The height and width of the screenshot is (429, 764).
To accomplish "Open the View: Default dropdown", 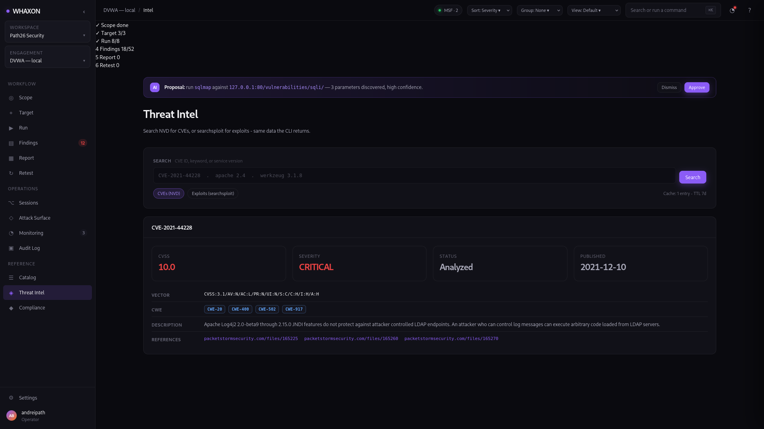I will click(x=594, y=10).
